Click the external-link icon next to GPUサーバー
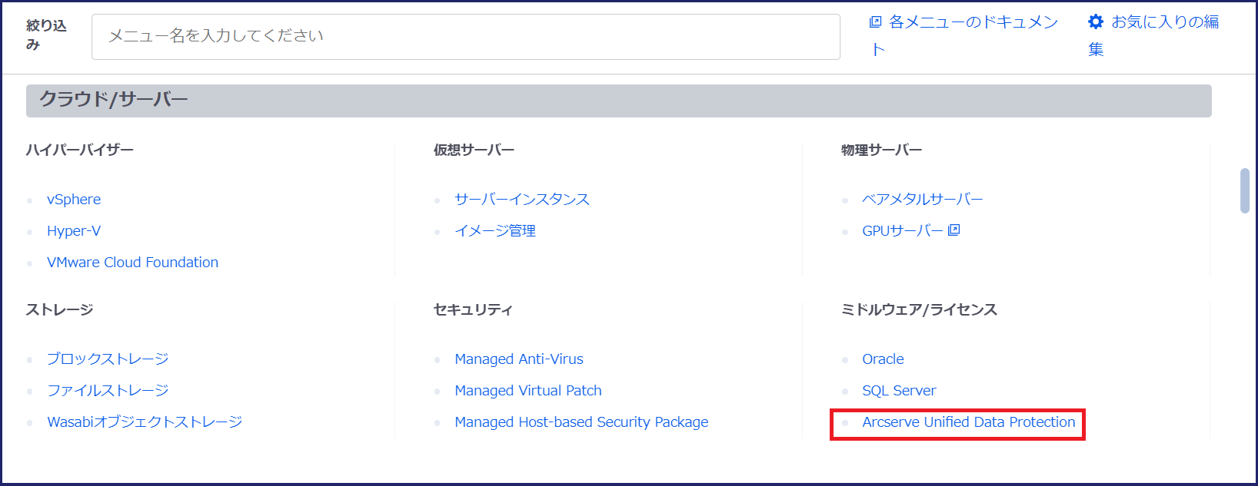This screenshot has width=1258, height=486. (954, 230)
